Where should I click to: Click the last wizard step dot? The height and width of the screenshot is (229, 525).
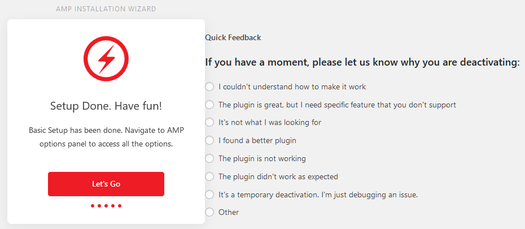pyautogui.click(x=120, y=206)
